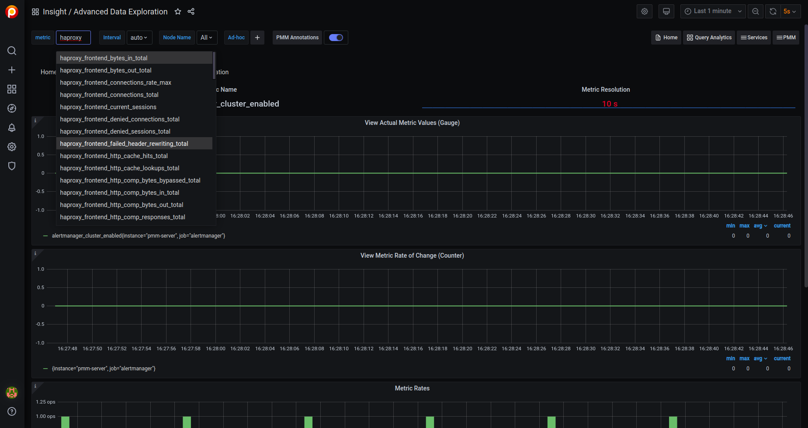Toggle the pmm-server counter legend series
This screenshot has width=808, height=428.
tap(104, 369)
